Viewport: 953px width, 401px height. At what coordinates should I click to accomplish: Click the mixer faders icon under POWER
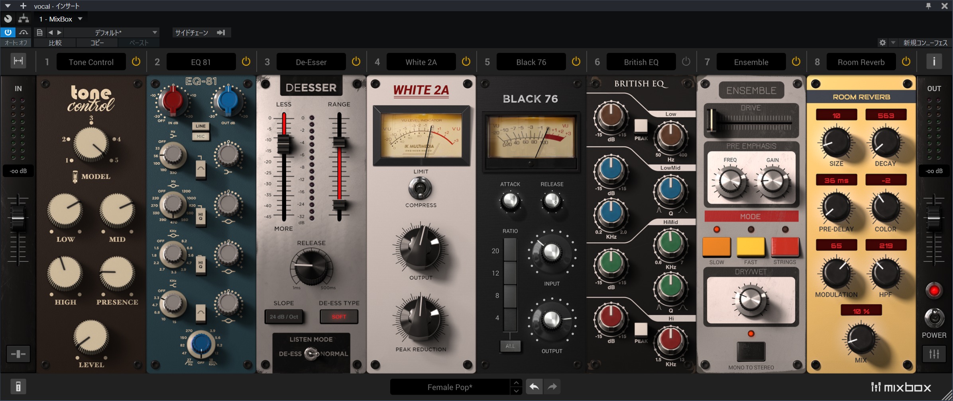pos(934,354)
